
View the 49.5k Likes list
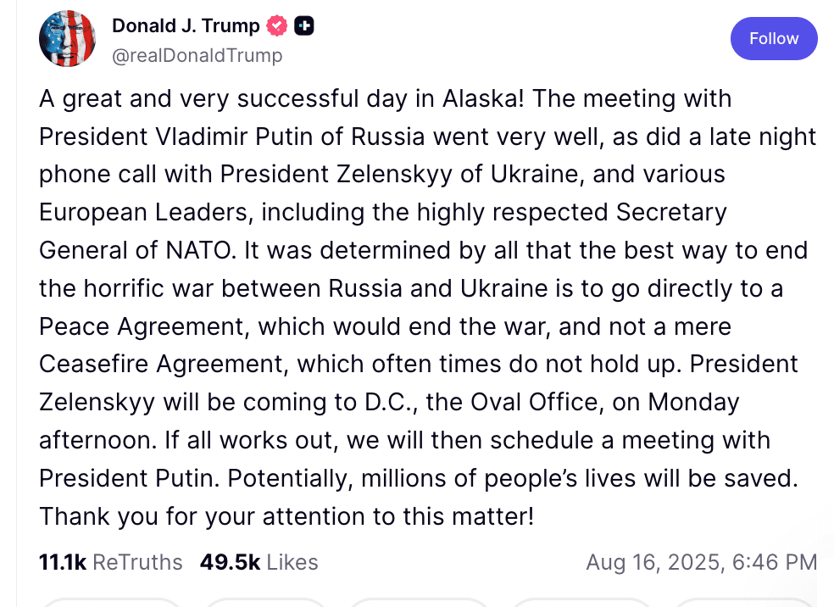coord(259,562)
